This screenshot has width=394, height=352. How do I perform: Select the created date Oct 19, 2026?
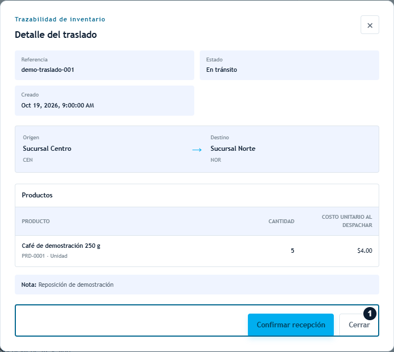(57, 105)
